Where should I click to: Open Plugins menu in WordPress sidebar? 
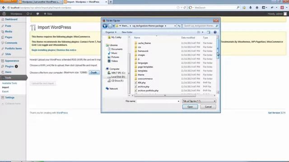[x=9, y=66]
